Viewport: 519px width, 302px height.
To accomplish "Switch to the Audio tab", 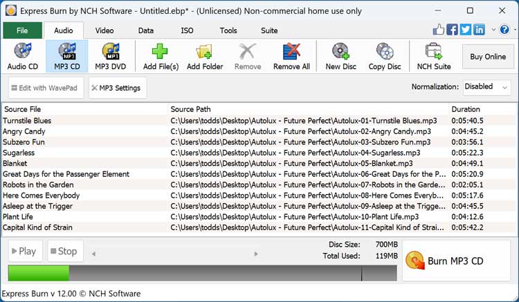I will pos(64,30).
